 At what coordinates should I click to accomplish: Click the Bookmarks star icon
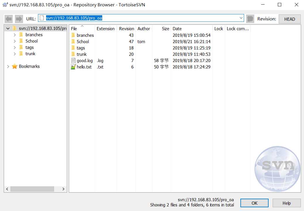pos(15,66)
